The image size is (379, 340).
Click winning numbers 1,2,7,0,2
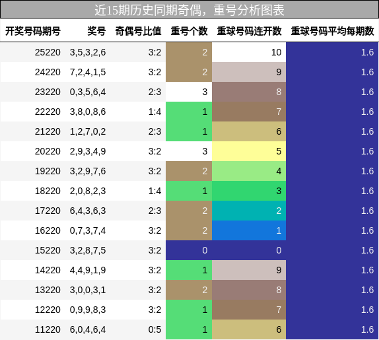tap(88, 131)
